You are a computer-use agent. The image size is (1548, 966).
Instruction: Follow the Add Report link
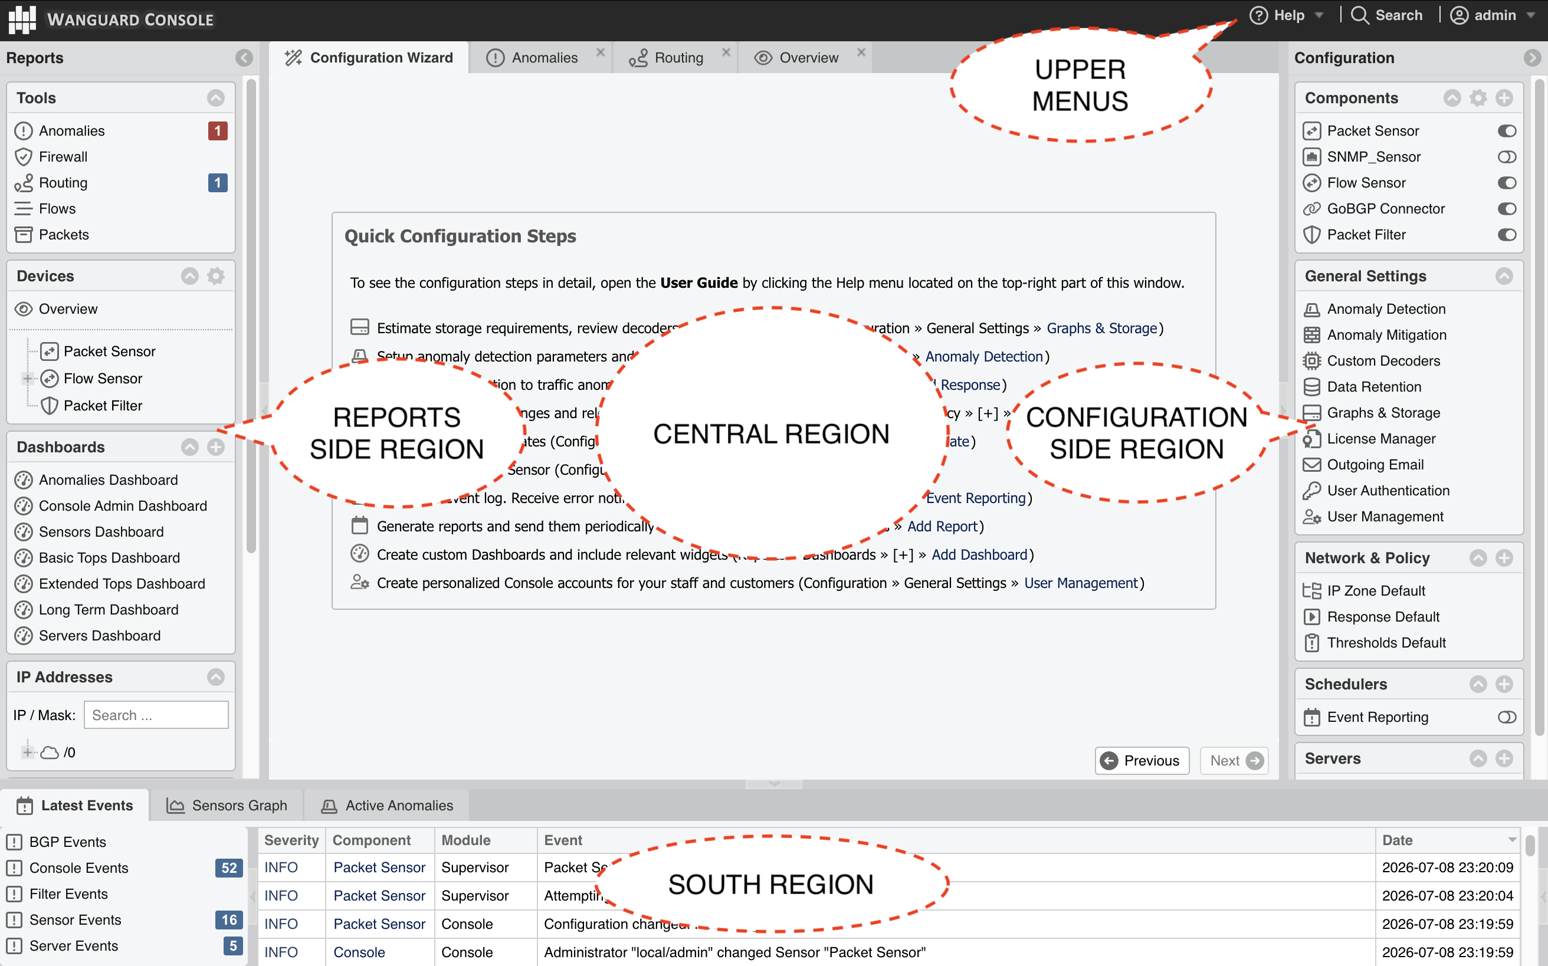tap(943, 527)
